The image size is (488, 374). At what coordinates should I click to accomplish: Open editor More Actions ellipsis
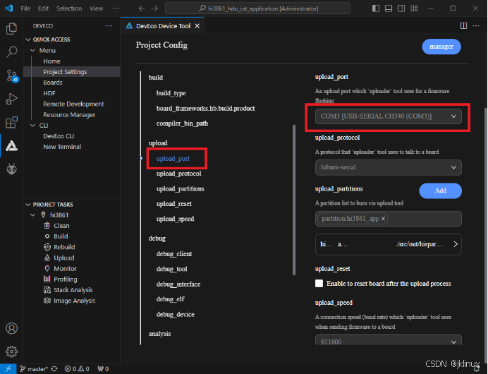pyautogui.click(x=476, y=25)
